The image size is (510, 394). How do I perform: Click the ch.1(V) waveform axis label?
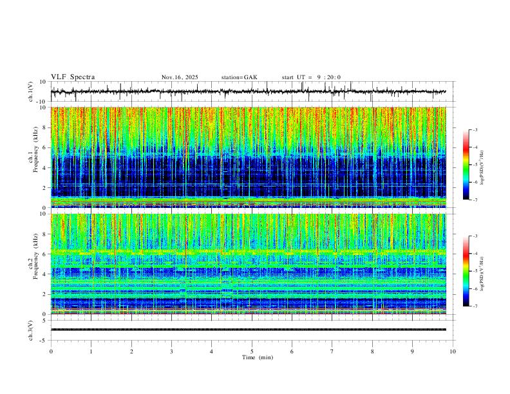pos(31,91)
